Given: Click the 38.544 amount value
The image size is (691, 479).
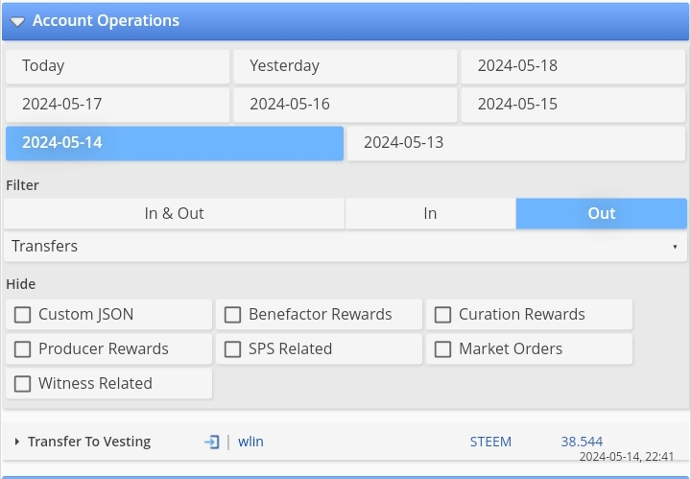Looking at the screenshot, I should pyautogui.click(x=582, y=442).
